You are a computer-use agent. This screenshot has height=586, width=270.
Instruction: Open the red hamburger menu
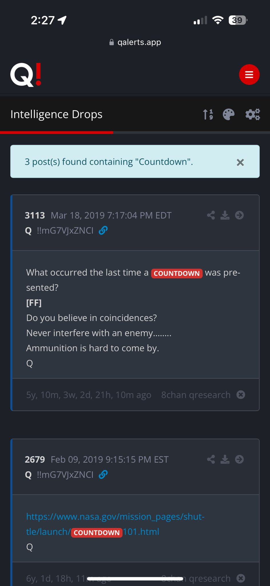(x=249, y=75)
